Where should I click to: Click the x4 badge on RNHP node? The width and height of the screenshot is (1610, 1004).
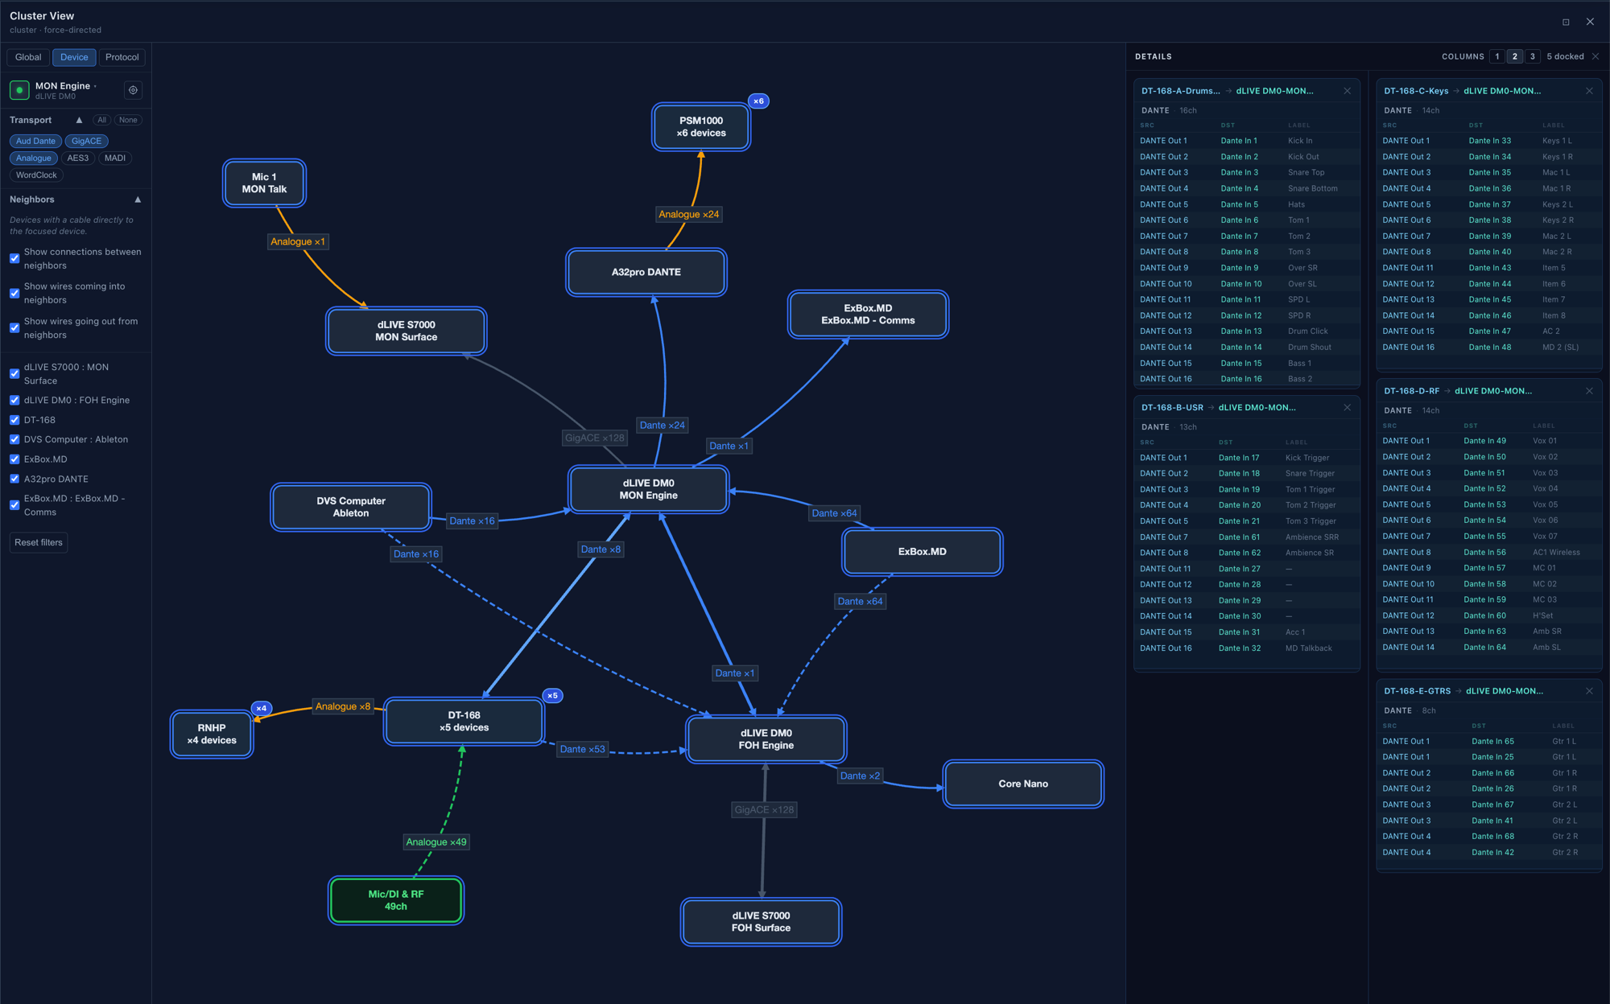click(x=261, y=709)
